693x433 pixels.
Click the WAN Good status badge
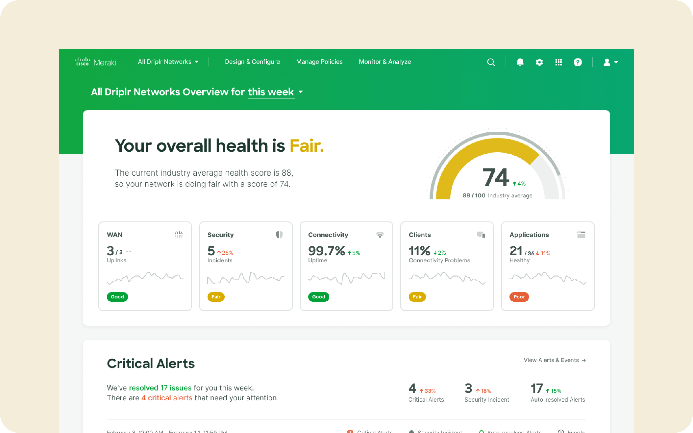click(x=117, y=297)
